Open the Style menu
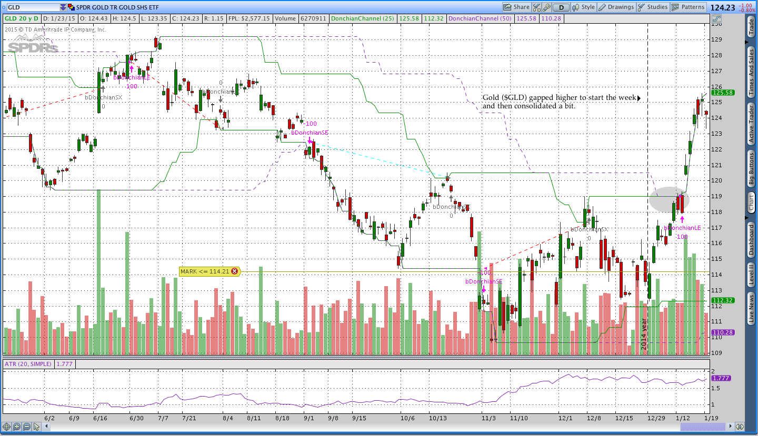Image resolution: width=758 pixels, height=436 pixels. tap(583, 7)
